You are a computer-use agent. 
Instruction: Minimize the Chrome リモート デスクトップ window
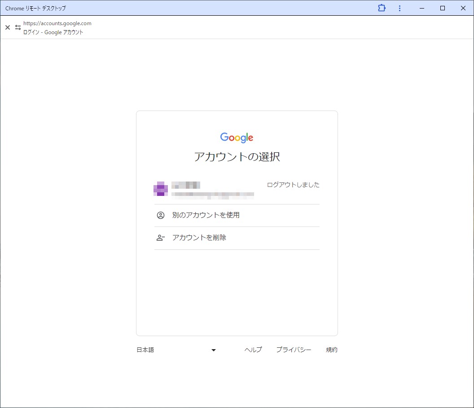point(422,8)
